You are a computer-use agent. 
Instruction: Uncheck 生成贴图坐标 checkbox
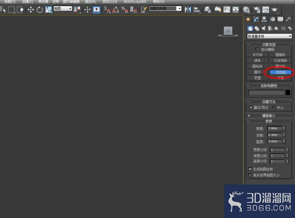point(250,169)
